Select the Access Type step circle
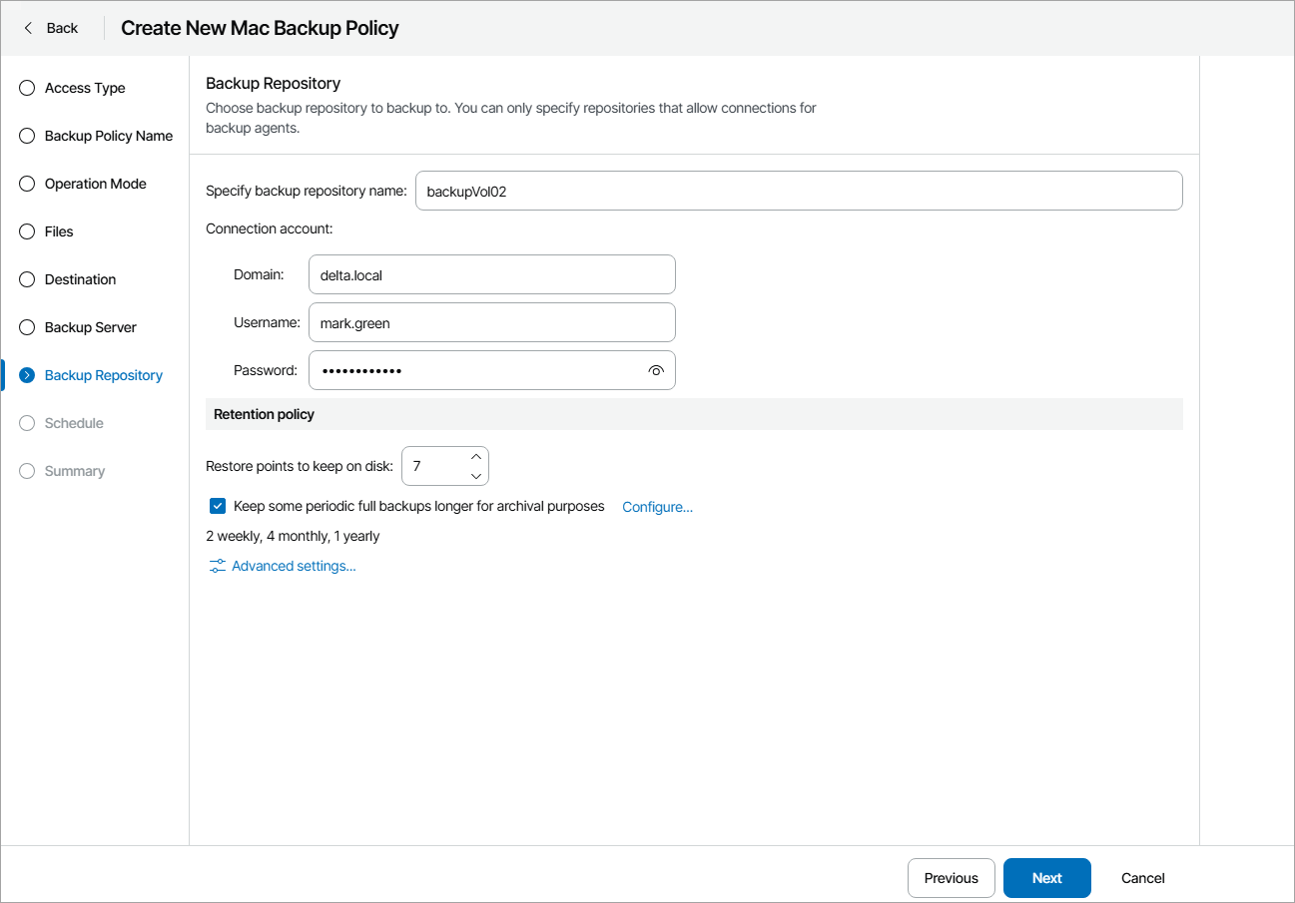 pos(27,88)
